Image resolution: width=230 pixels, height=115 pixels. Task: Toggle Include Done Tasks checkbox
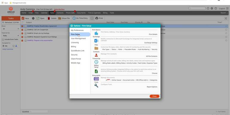pos(3,40)
